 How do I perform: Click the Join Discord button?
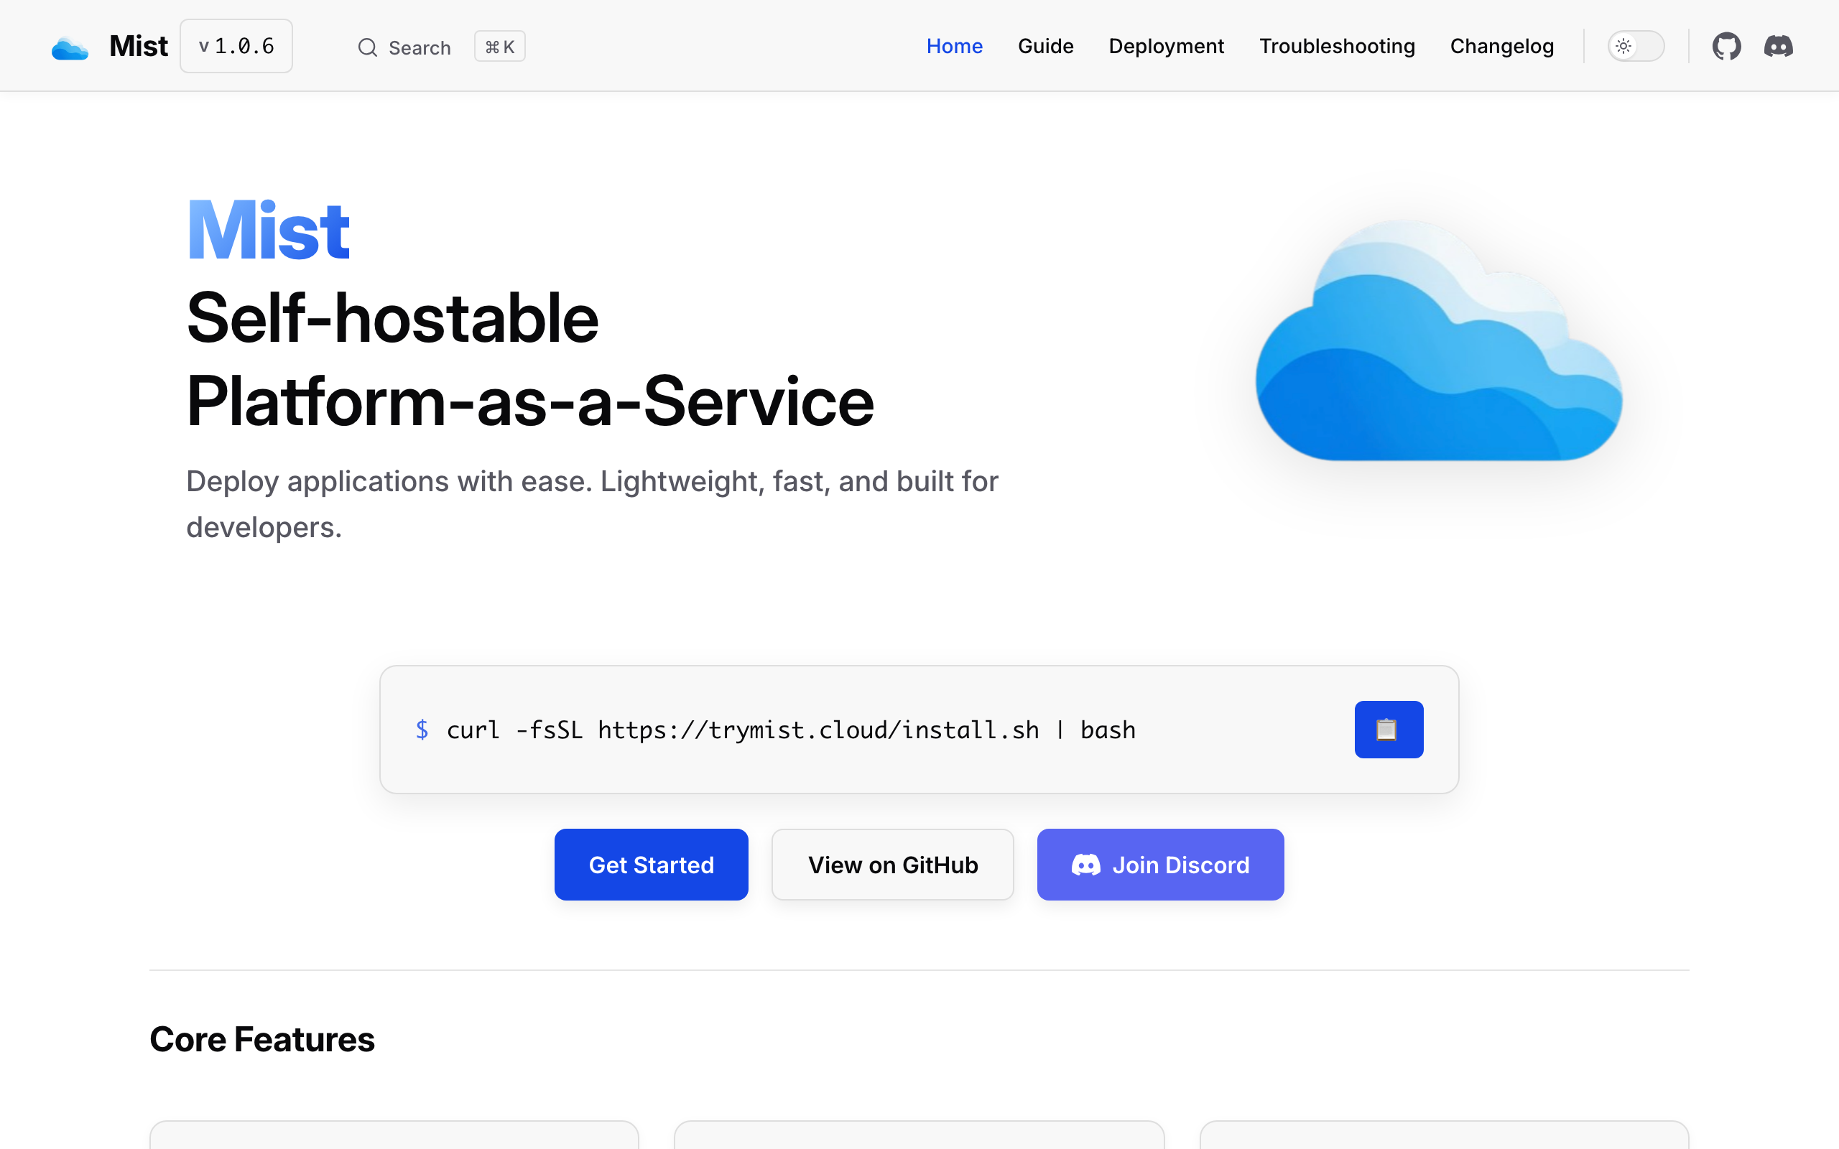pos(1159,865)
